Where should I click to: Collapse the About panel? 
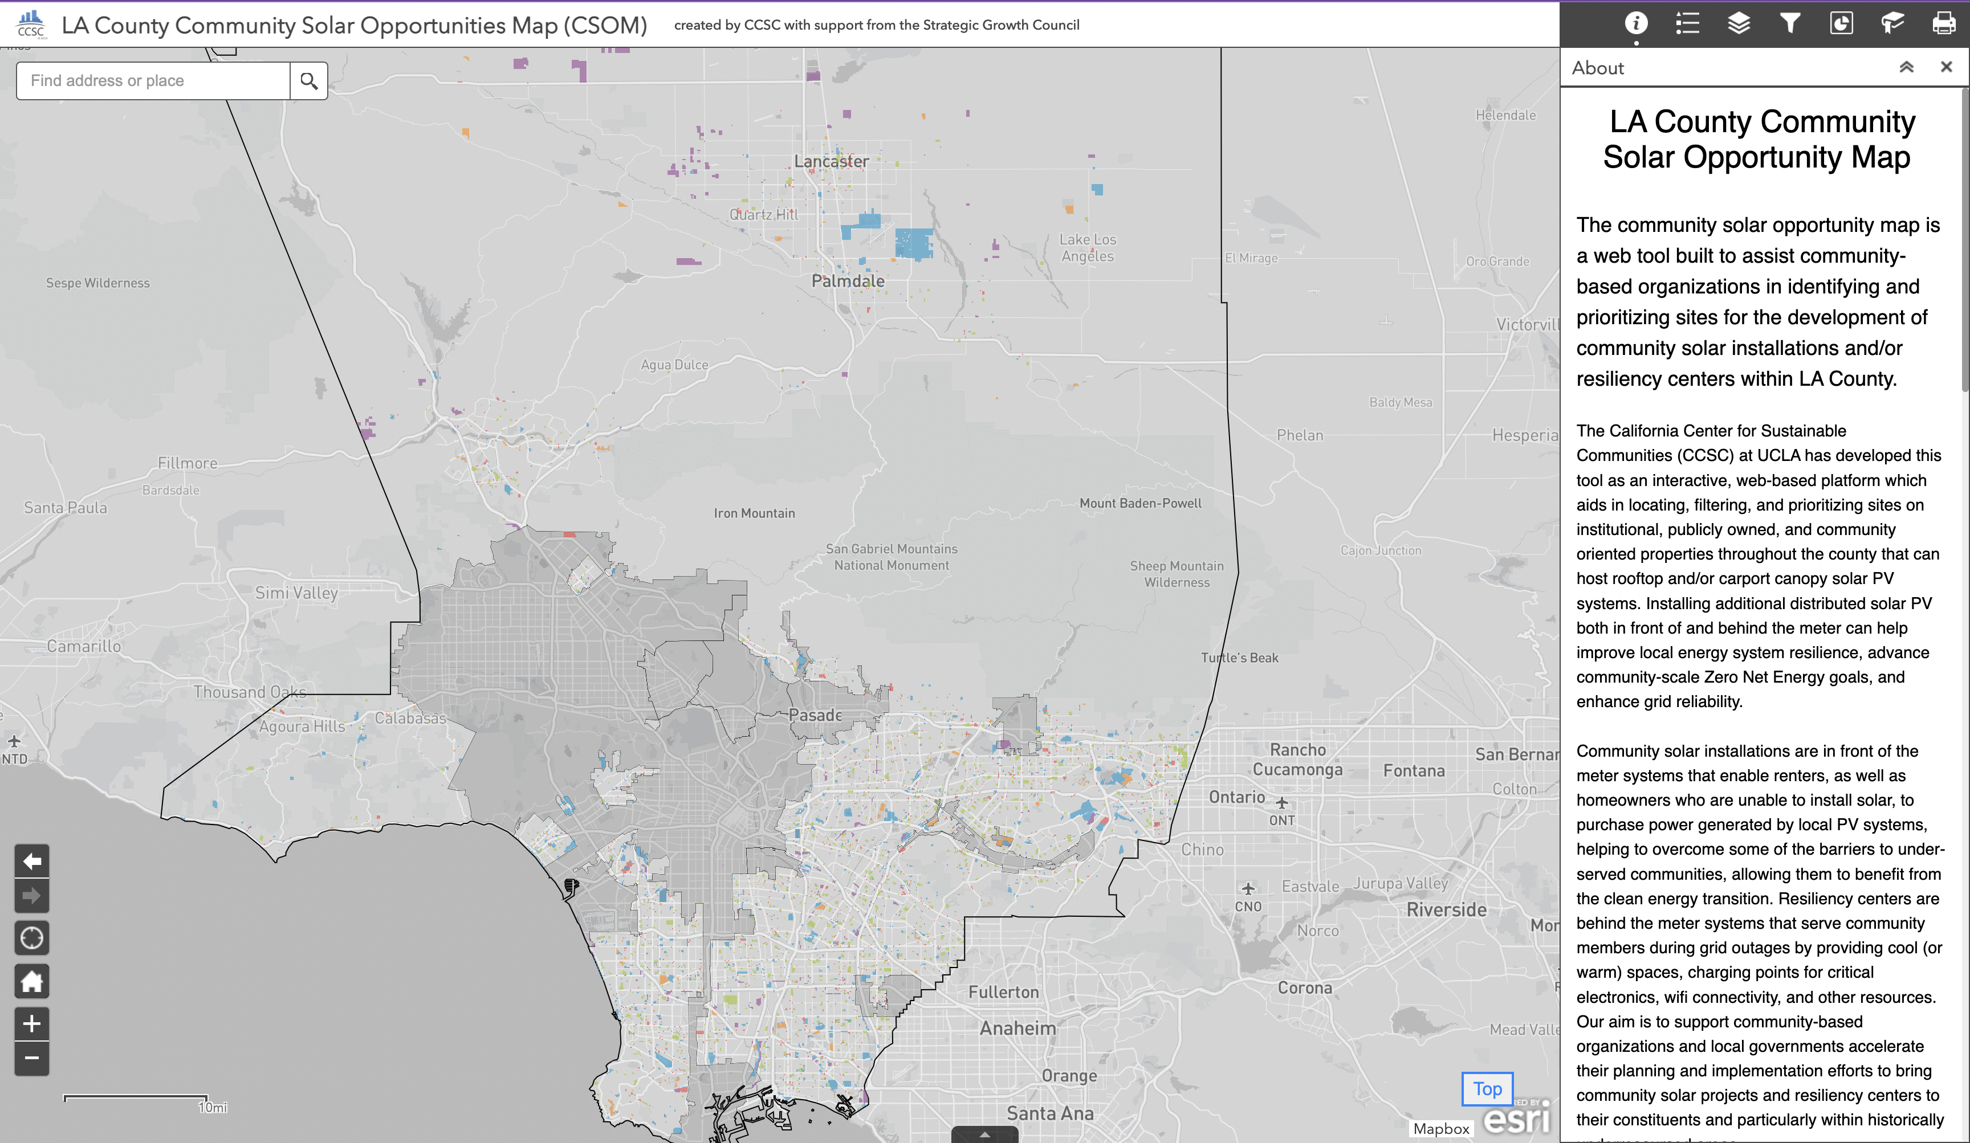pyautogui.click(x=1906, y=67)
